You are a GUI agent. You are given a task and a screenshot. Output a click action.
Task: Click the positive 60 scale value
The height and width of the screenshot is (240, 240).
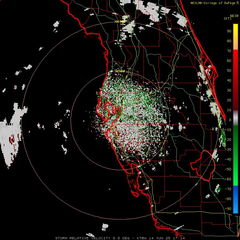pos(229,61)
